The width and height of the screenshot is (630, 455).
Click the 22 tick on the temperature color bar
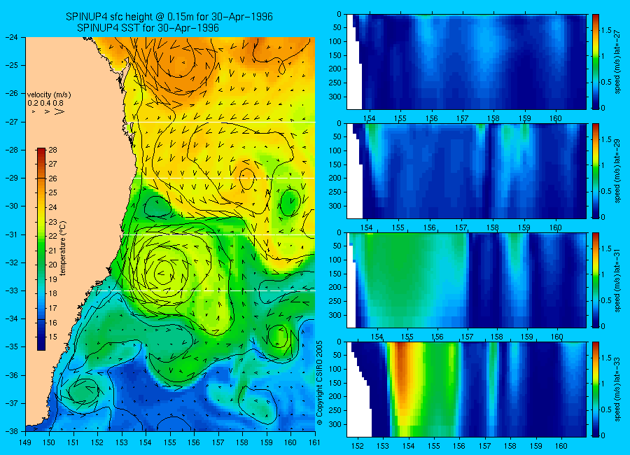[x=52, y=237]
